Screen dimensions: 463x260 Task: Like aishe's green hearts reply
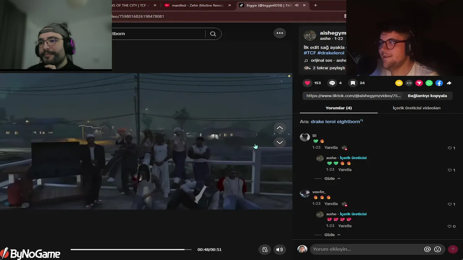(450, 170)
